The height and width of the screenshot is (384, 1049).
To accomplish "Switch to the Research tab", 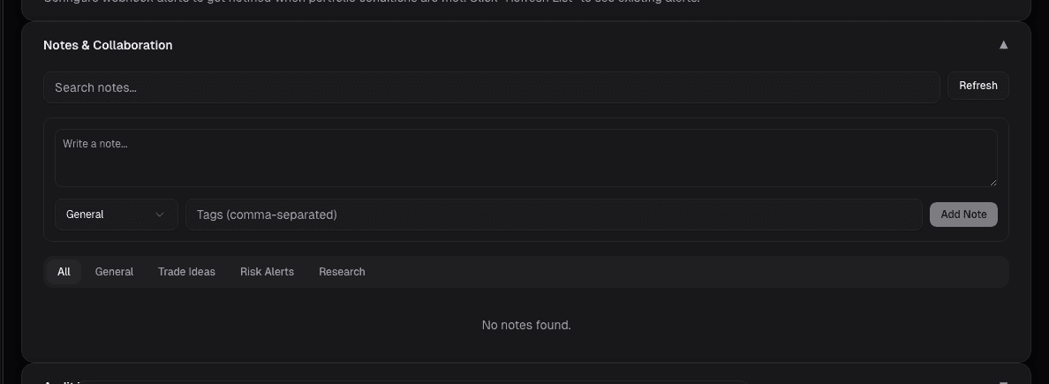I will point(342,272).
